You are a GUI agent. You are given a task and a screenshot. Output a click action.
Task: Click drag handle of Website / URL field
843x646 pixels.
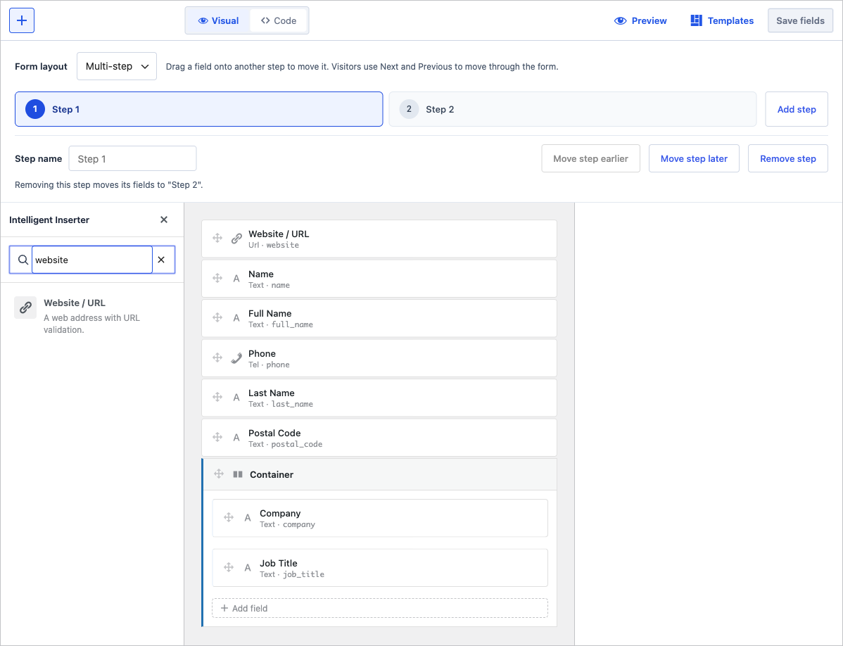click(217, 238)
